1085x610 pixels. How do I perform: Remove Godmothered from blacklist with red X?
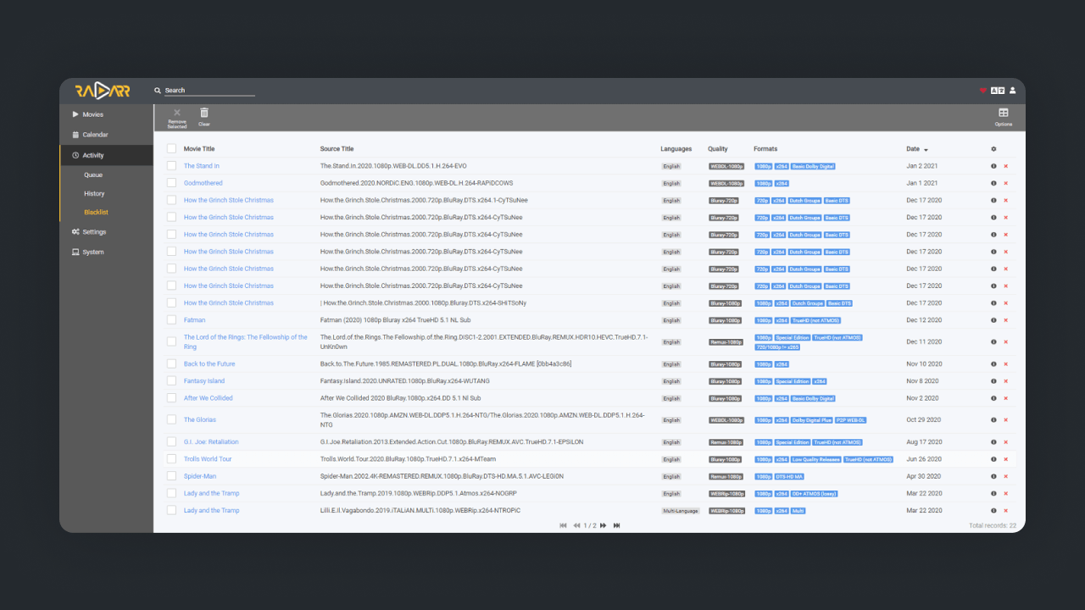coord(1006,183)
